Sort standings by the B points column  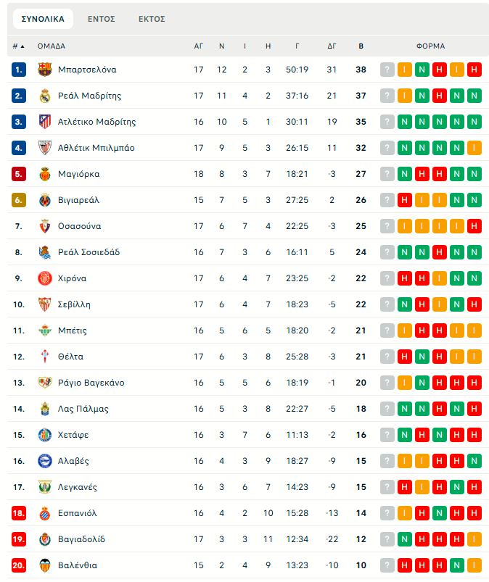(361, 46)
